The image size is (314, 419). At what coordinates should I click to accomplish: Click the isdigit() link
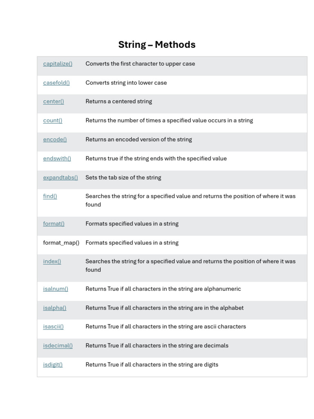[53, 365]
